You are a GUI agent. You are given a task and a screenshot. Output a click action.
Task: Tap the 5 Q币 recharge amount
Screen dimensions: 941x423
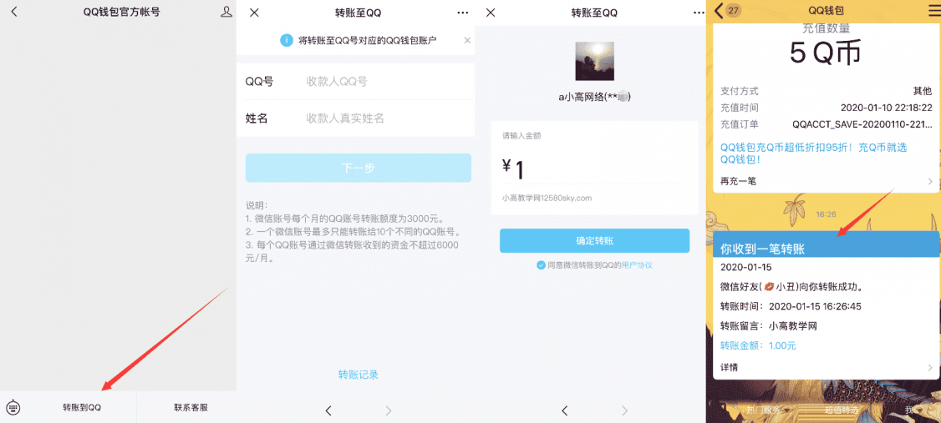point(826,54)
